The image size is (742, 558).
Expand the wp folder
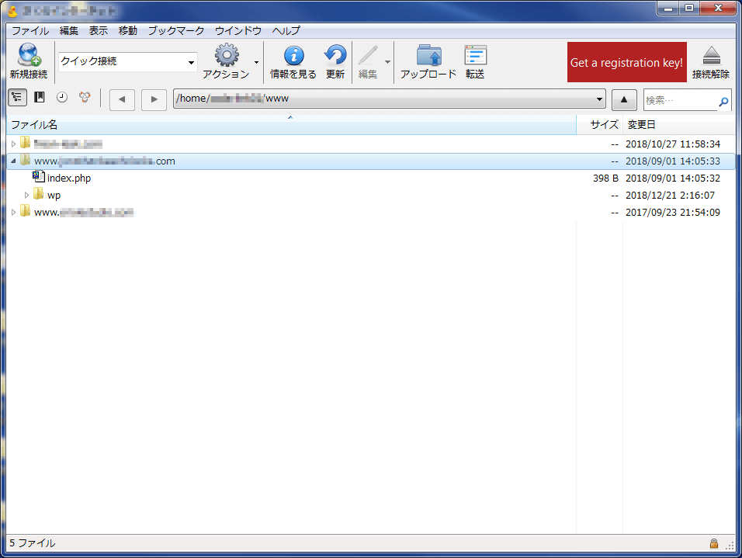pyautogui.click(x=27, y=196)
